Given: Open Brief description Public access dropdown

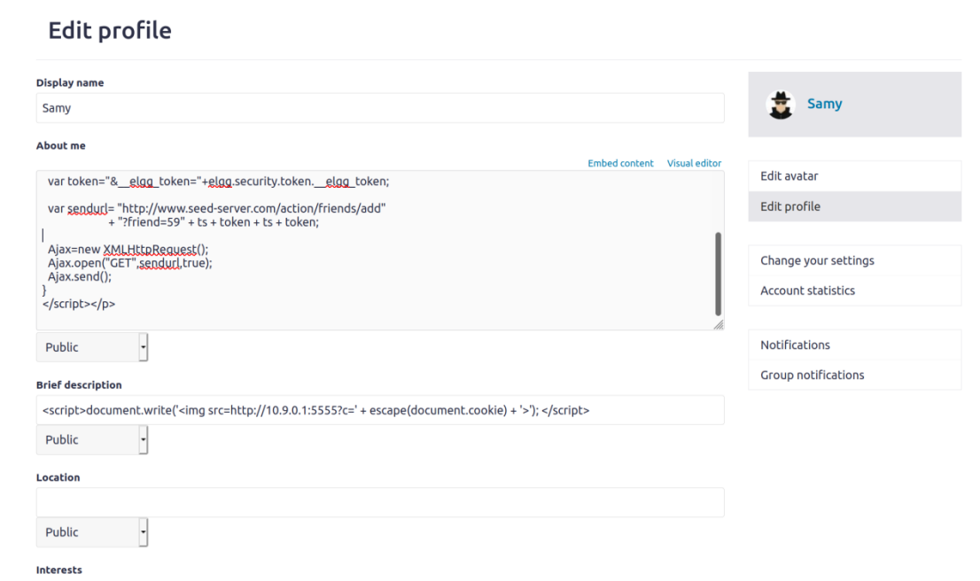Looking at the screenshot, I should click(92, 440).
